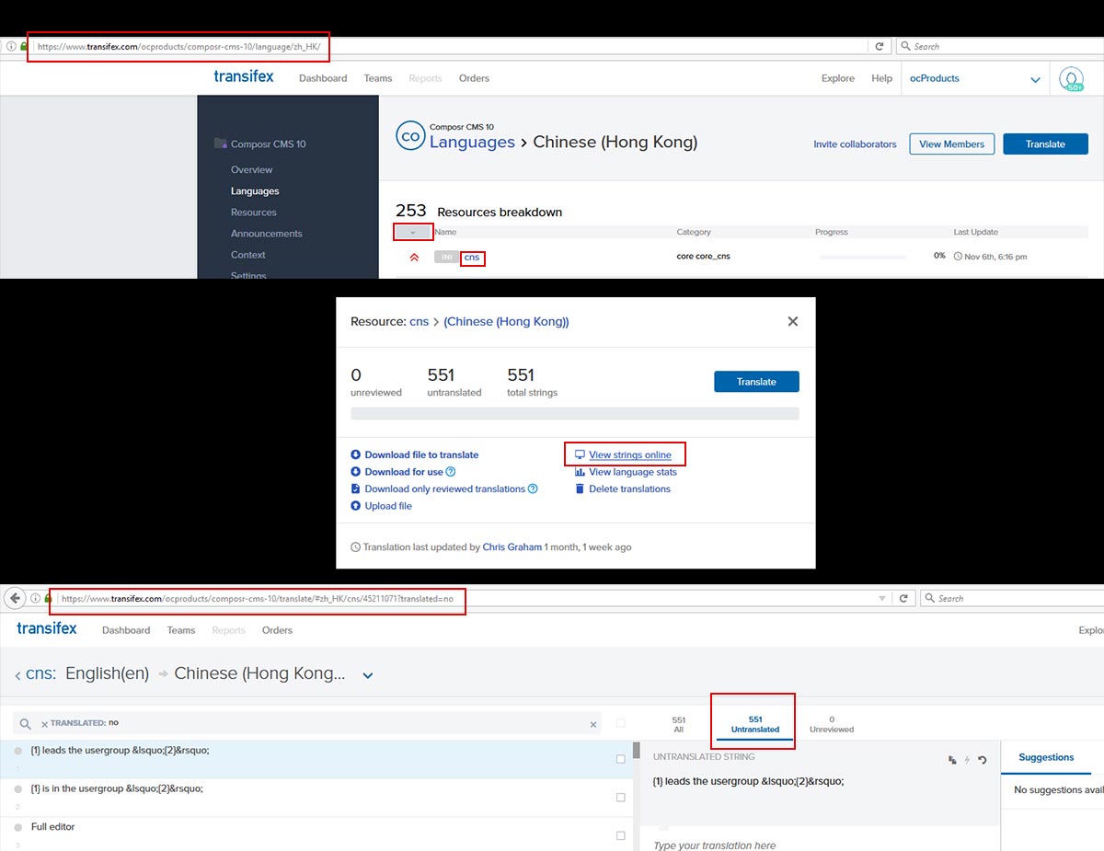Screen dimensions: 1104x851
Task: Click Translate button beside View Members
Action: pos(1045,144)
